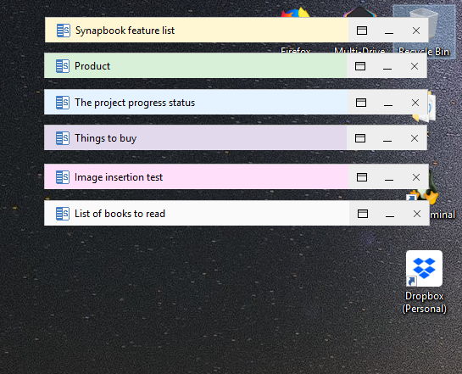Select the blue project progress status title bar
Screen dimensions: 462x374
(x=196, y=103)
